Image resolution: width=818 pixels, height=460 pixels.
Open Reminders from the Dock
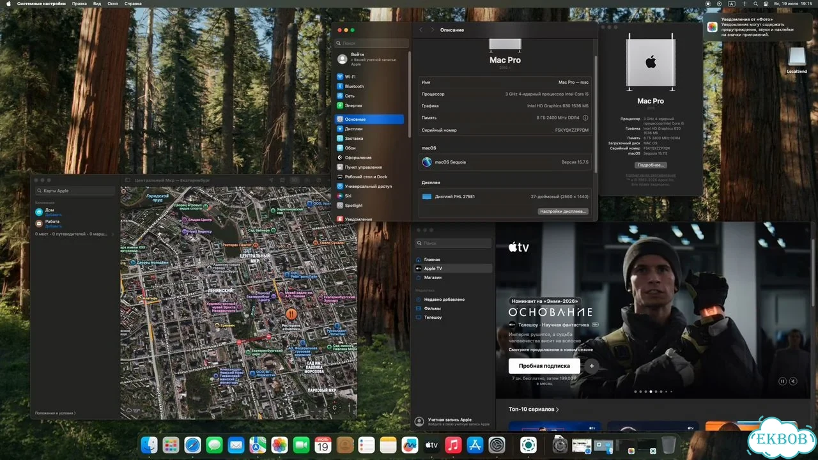tap(366, 445)
